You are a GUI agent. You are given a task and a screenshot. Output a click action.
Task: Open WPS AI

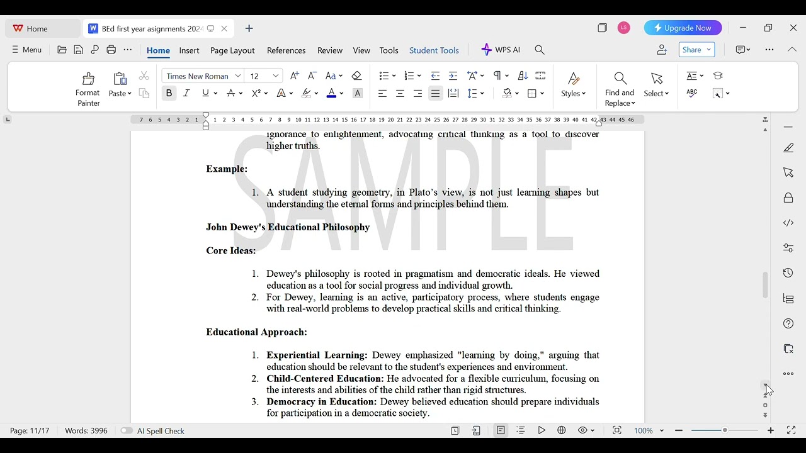point(501,50)
